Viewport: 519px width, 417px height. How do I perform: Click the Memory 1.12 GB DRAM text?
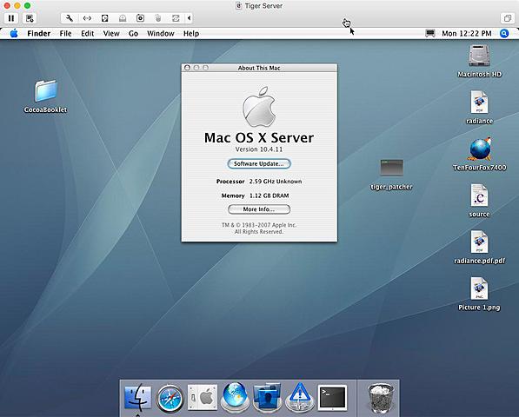coord(255,195)
